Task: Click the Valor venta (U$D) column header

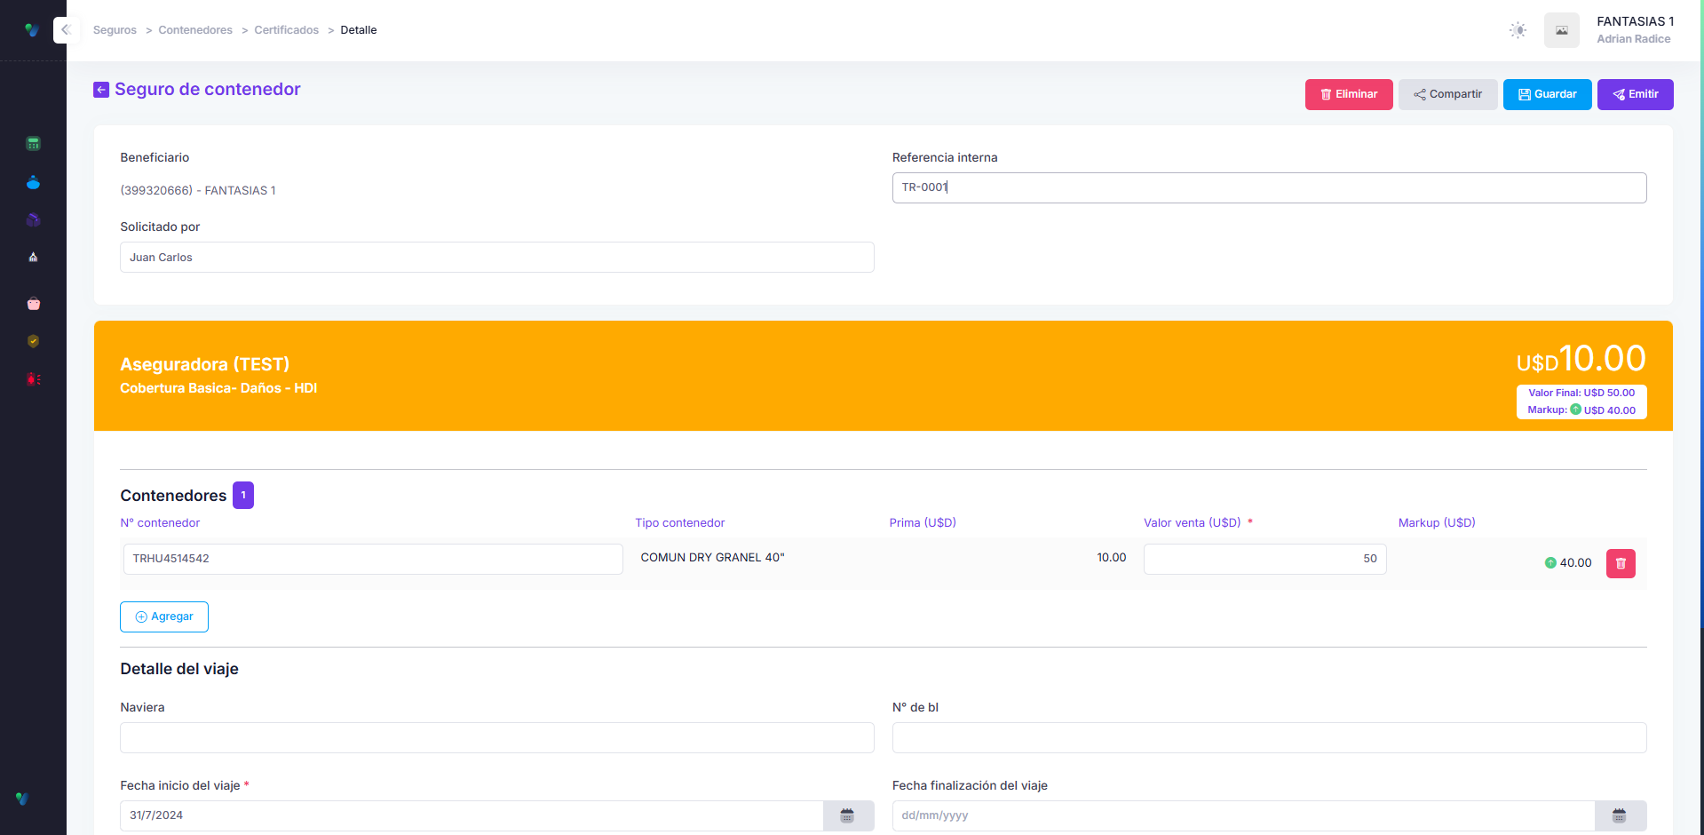Action: [x=1192, y=523]
